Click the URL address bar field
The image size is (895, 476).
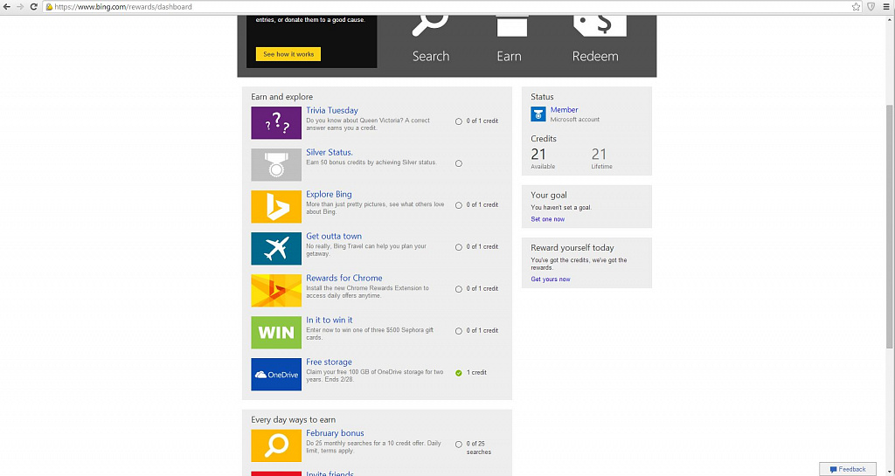point(451,7)
